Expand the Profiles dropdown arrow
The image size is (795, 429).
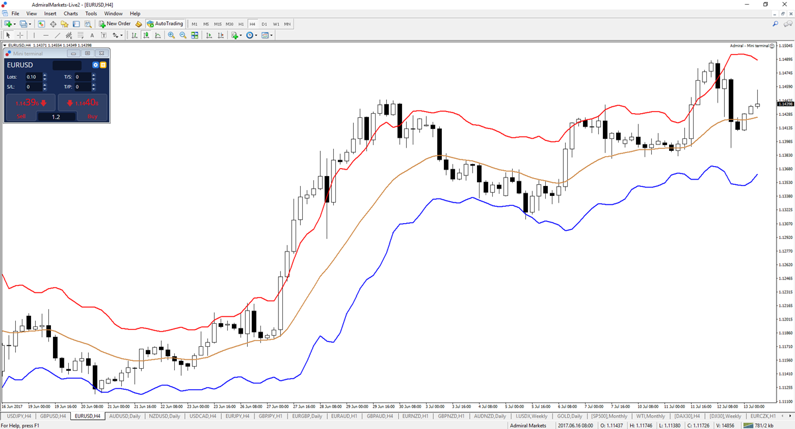point(30,24)
